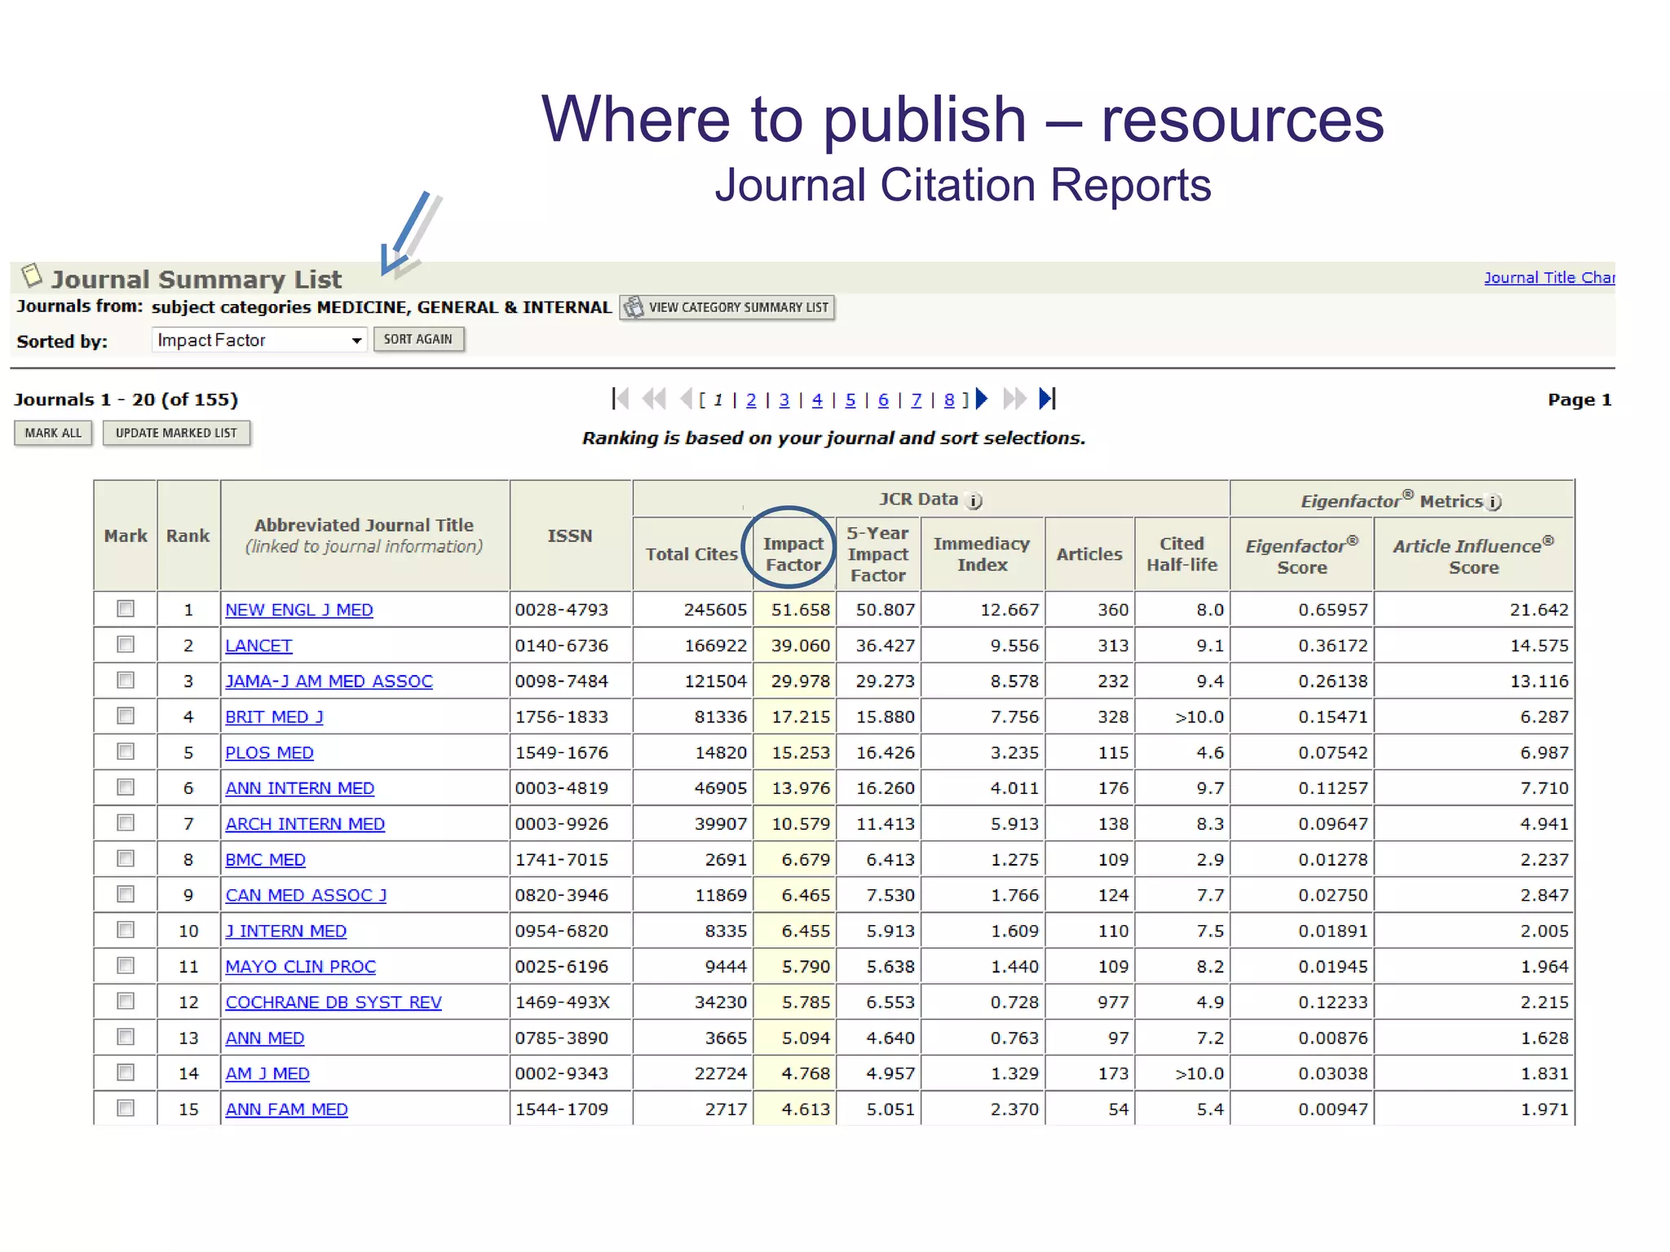Screen dimensions: 1670x1252
Task: Click the Impact Factor column header
Action: tap(793, 554)
